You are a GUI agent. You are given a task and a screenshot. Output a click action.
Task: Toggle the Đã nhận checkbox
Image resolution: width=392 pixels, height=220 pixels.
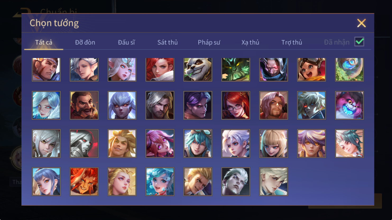click(x=359, y=42)
